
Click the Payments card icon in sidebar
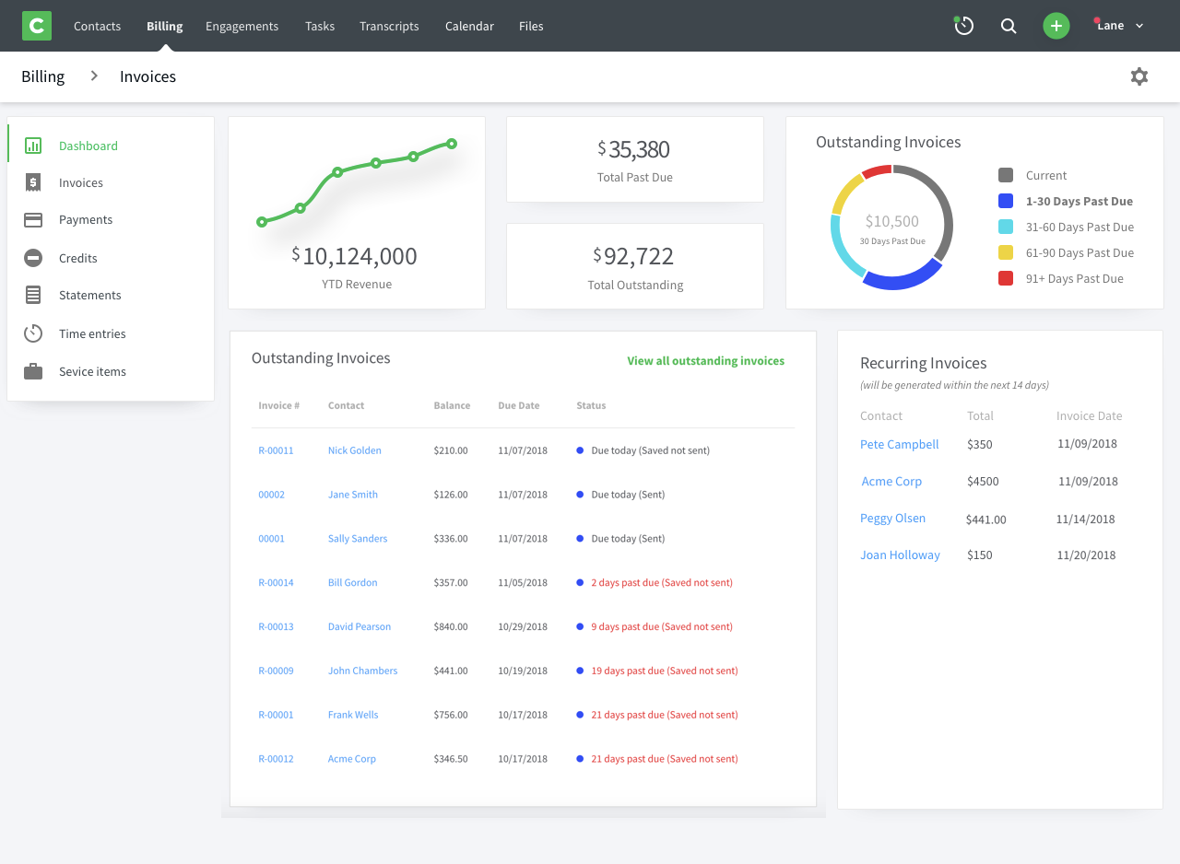coord(33,220)
